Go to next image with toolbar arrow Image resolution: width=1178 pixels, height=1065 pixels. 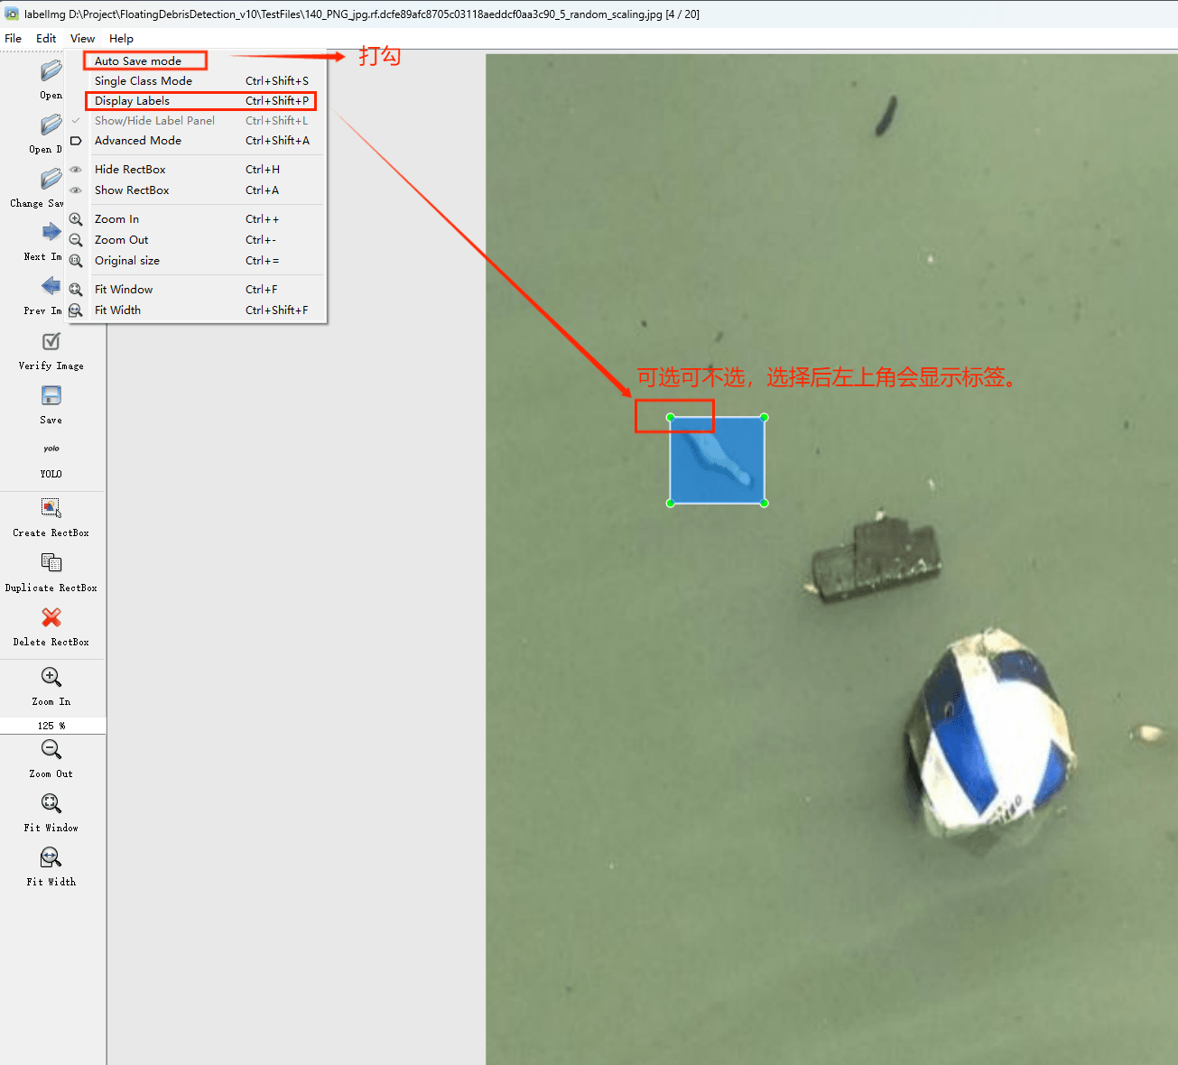pyautogui.click(x=51, y=232)
